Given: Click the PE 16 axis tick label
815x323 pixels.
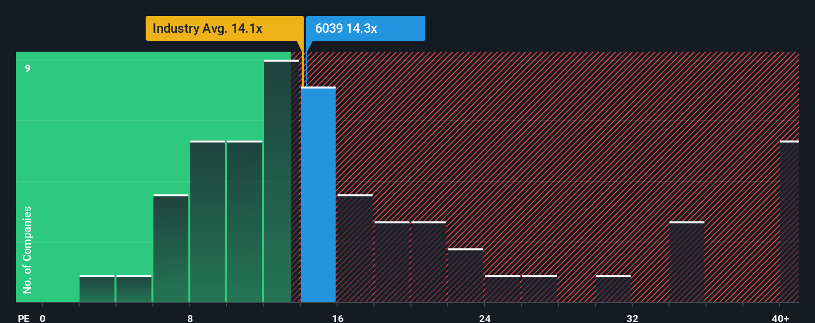Looking at the screenshot, I should pyautogui.click(x=338, y=318).
